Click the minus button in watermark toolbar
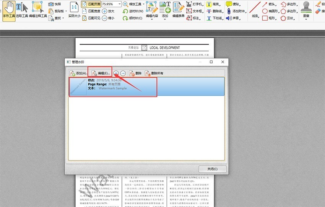 point(123,73)
